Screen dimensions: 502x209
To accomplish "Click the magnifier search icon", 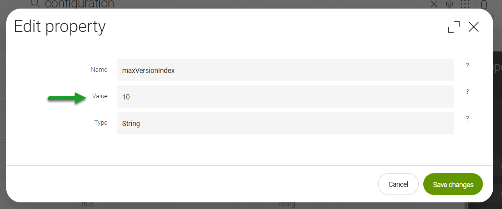I will (x=35, y=4).
